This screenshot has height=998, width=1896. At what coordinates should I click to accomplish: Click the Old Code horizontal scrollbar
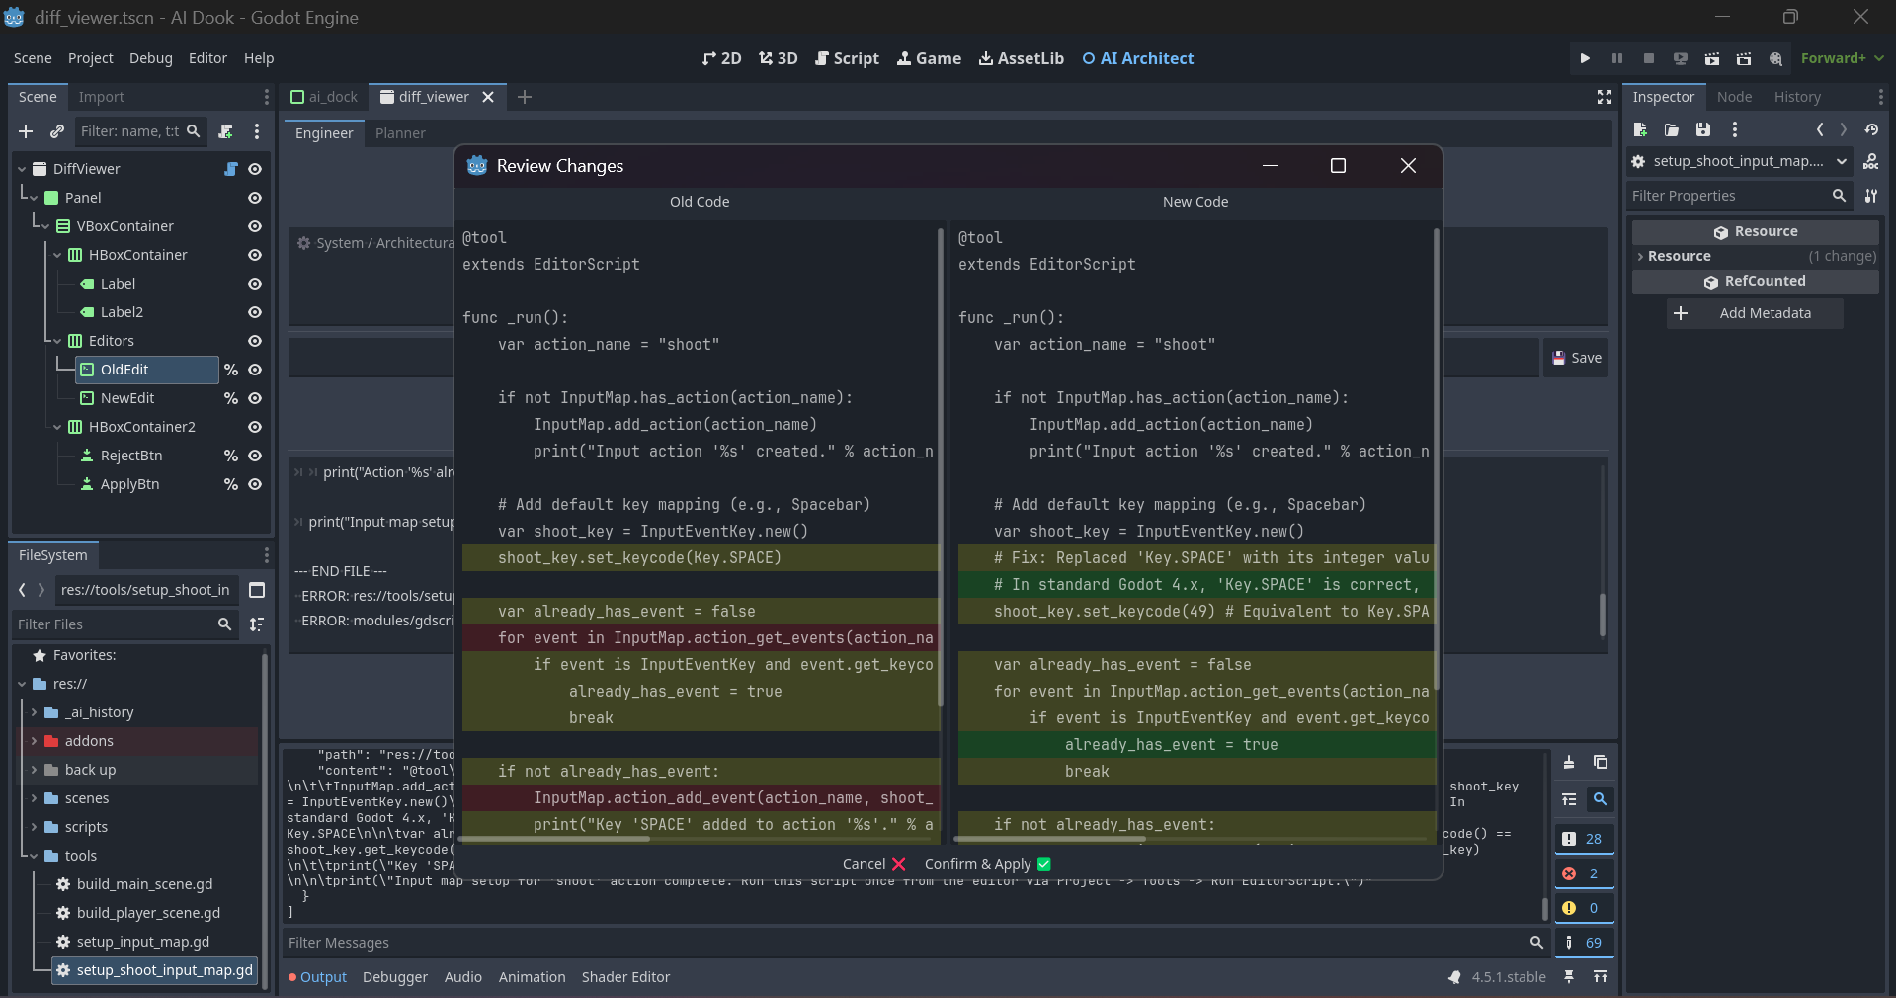[x=555, y=839]
